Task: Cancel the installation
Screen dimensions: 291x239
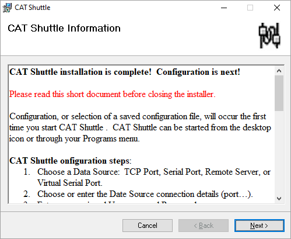Action: pyautogui.click(x=148, y=226)
